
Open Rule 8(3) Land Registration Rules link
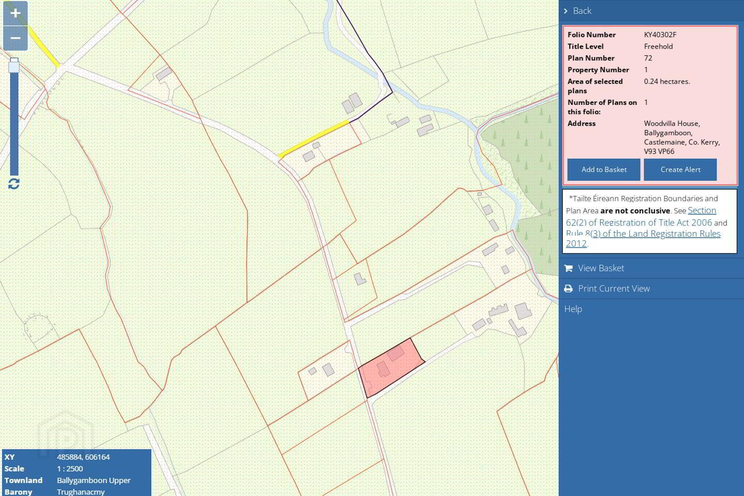[643, 238]
